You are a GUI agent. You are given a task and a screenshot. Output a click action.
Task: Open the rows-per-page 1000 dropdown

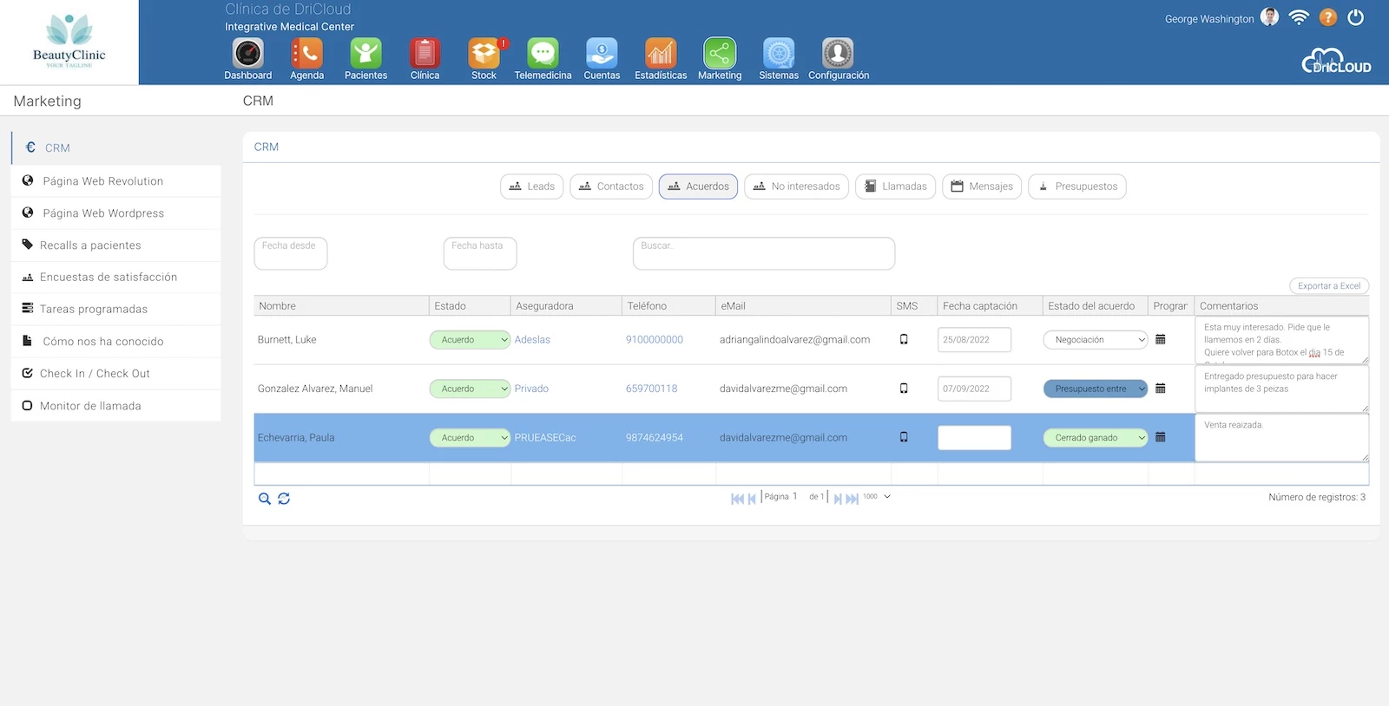click(876, 497)
